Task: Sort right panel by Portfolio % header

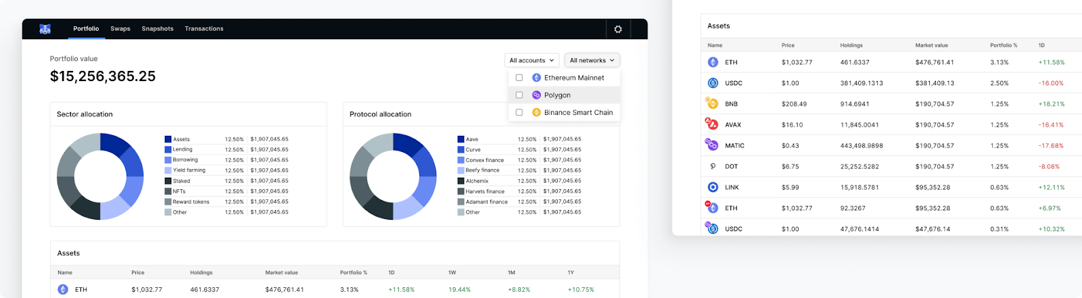Action: click(1004, 45)
